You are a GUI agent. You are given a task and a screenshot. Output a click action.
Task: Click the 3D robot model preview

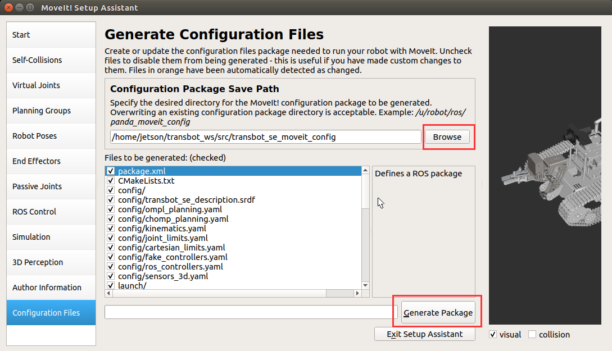[x=545, y=175]
